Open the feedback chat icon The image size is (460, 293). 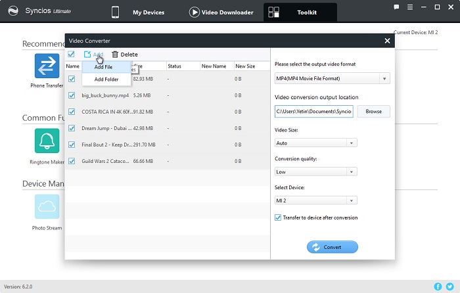click(396, 7)
